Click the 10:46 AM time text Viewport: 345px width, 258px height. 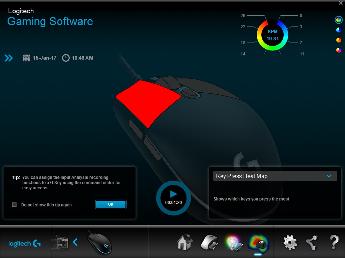83,58
